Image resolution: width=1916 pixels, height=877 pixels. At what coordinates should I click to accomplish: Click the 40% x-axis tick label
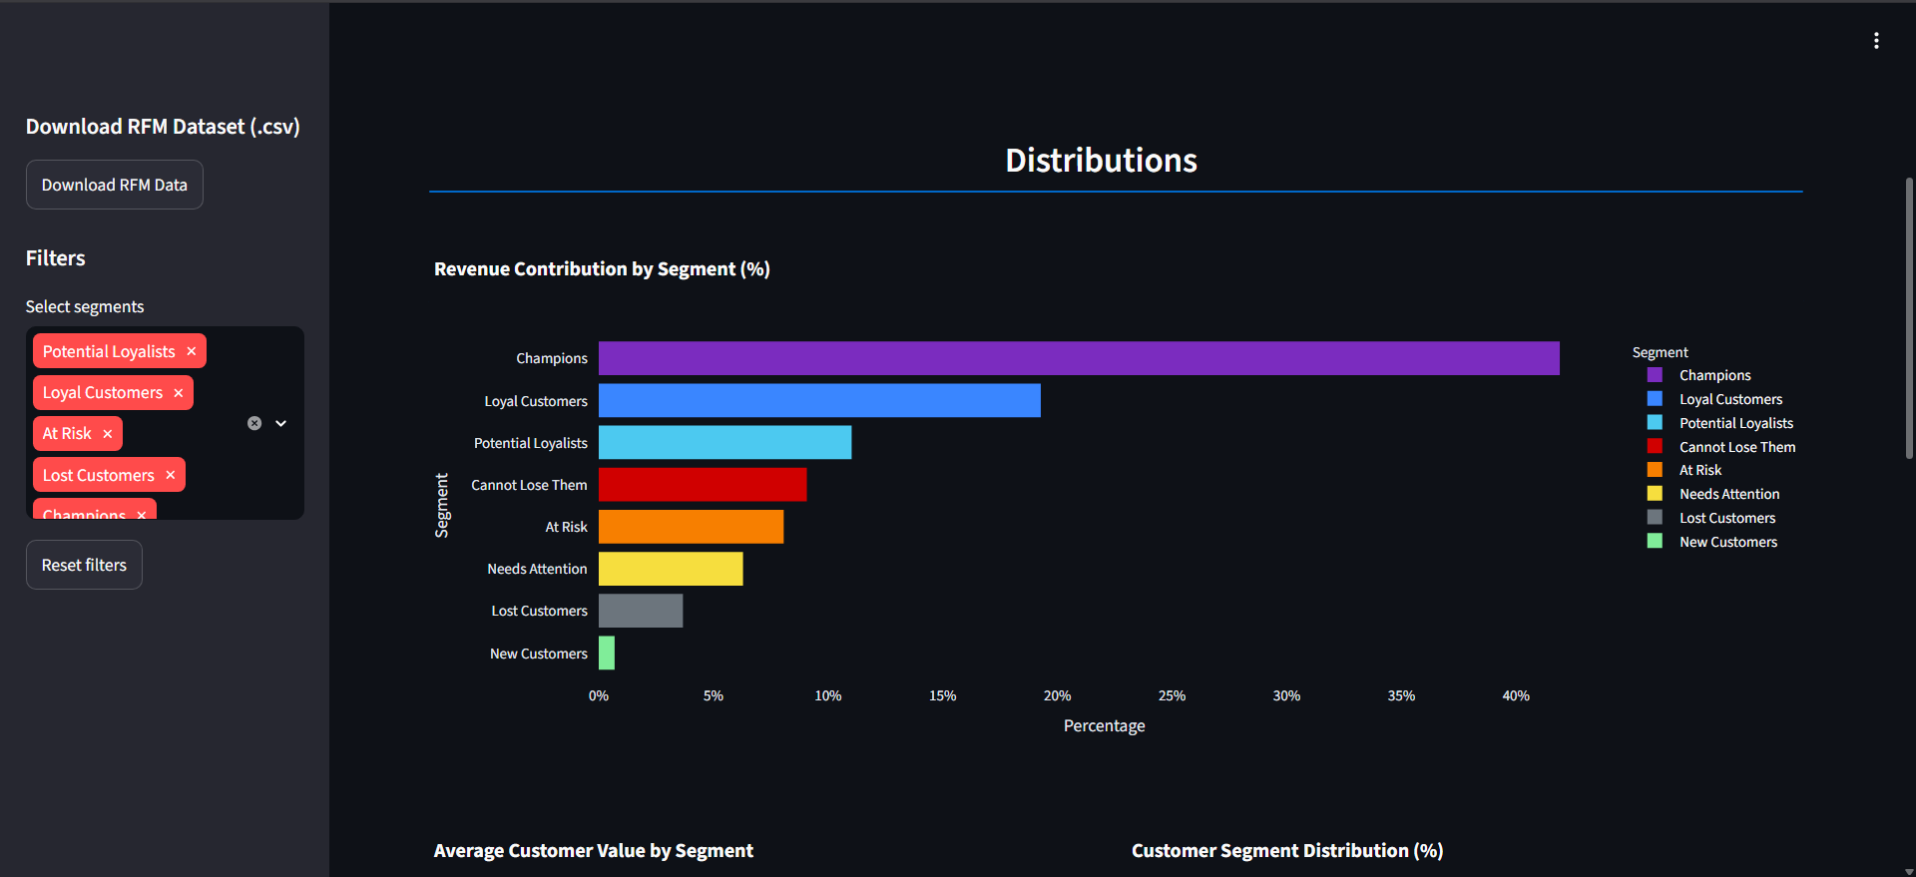click(x=1516, y=695)
